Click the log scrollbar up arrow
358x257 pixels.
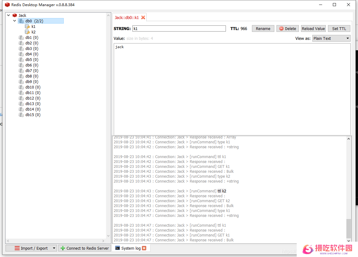(x=348, y=139)
